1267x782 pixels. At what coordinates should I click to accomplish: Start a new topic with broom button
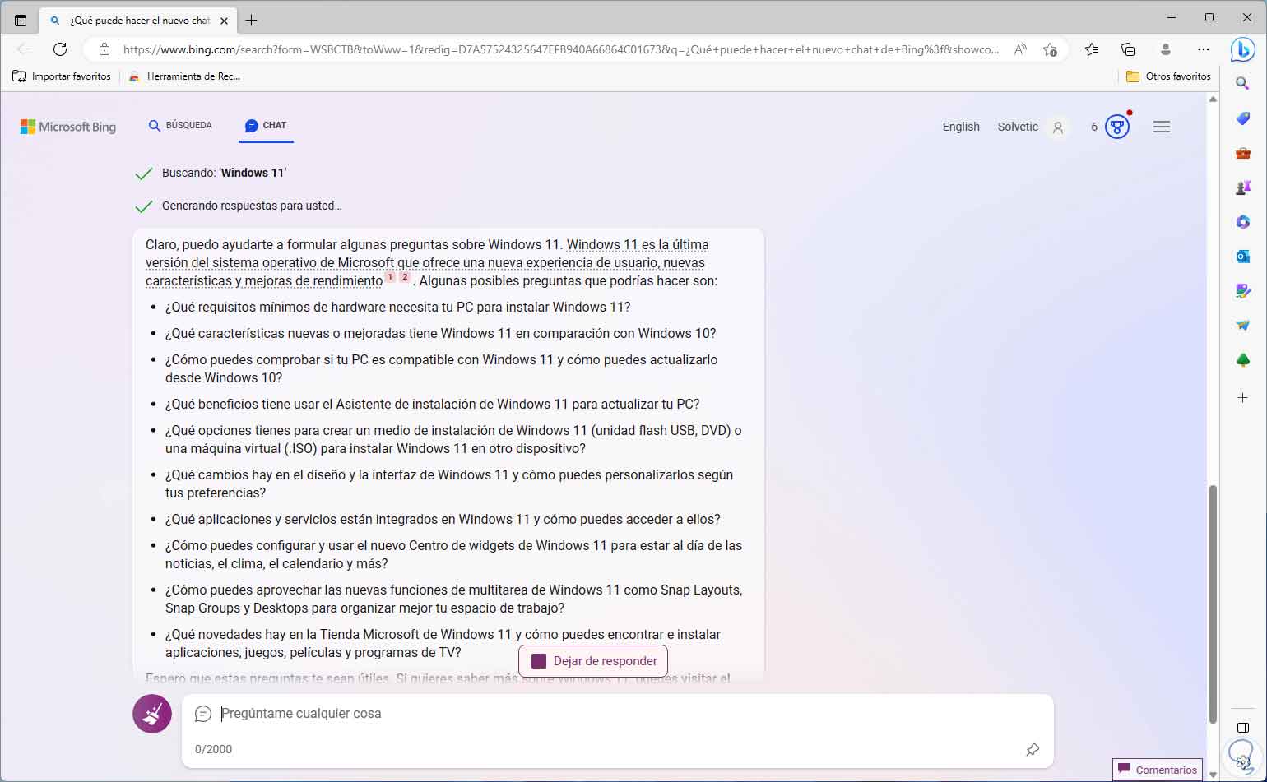(152, 714)
